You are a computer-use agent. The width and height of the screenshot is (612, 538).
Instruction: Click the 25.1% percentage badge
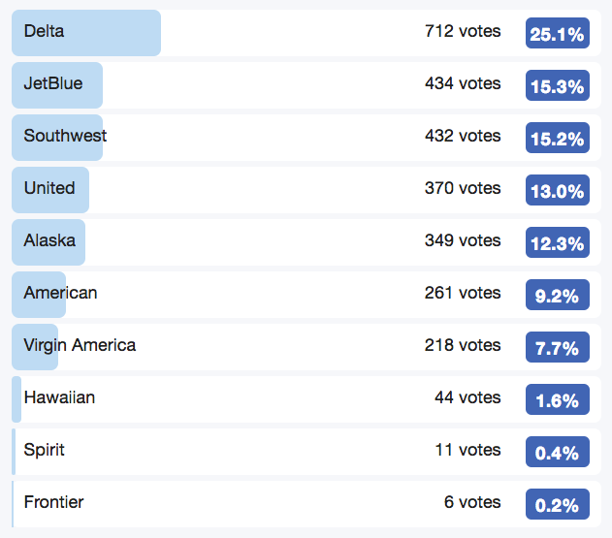(558, 33)
